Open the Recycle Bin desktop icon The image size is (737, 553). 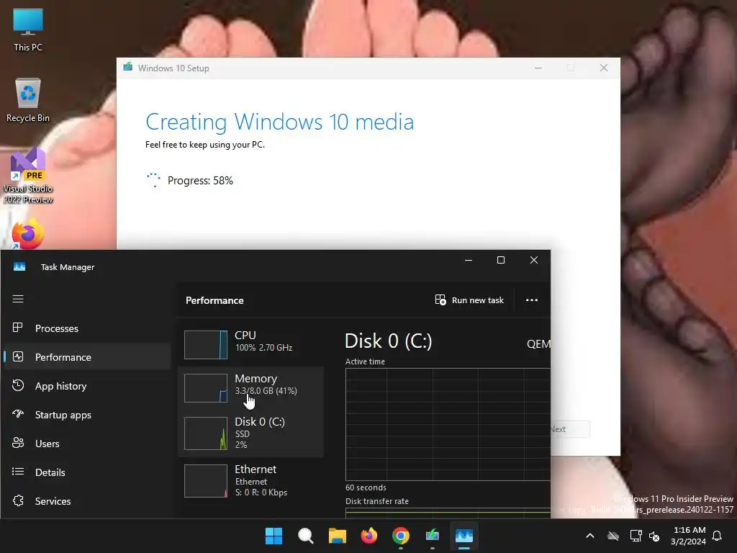(x=28, y=100)
